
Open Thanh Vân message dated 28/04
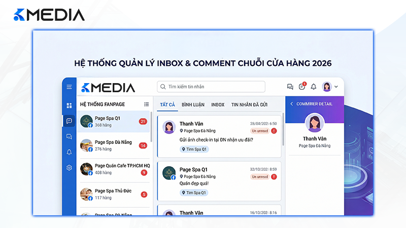pos(219,136)
